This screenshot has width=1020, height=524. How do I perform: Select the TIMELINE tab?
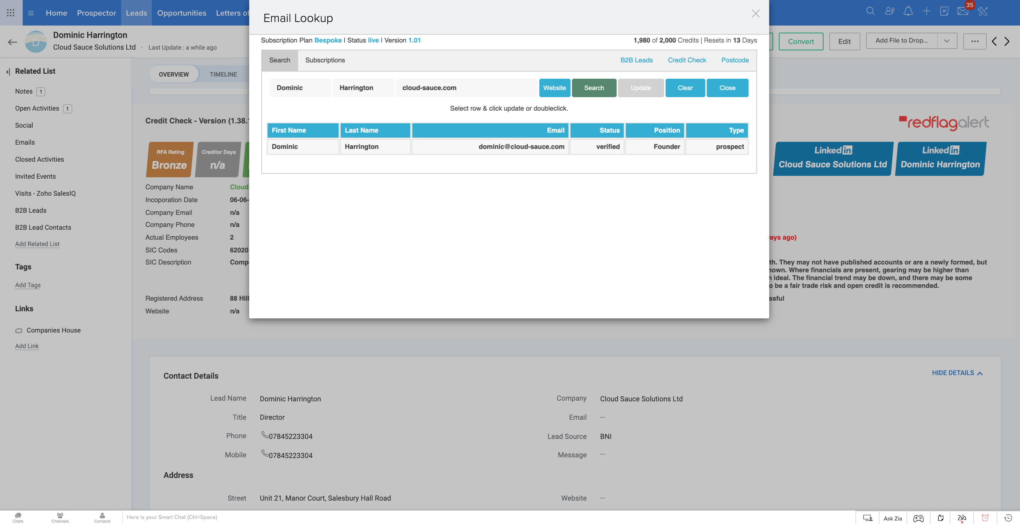223,74
